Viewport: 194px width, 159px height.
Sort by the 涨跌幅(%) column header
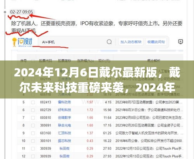pos(85,60)
